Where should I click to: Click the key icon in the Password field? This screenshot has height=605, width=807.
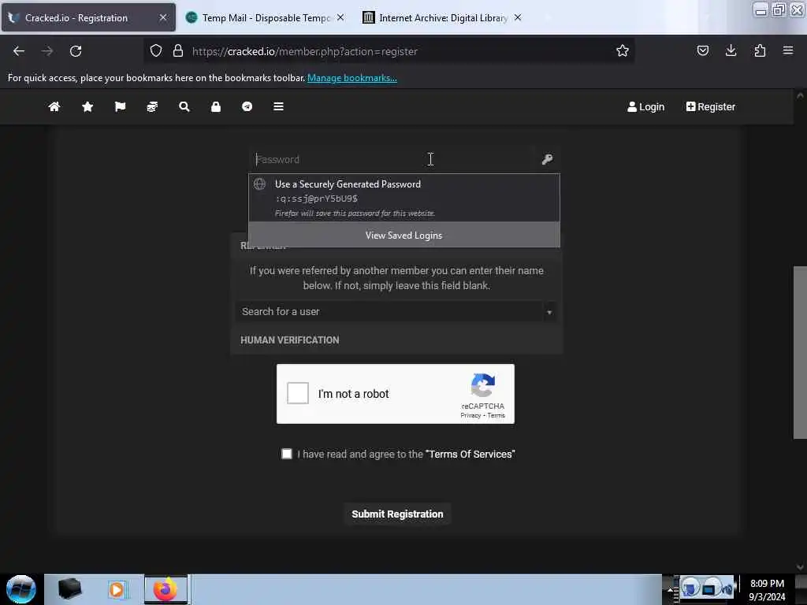point(547,159)
